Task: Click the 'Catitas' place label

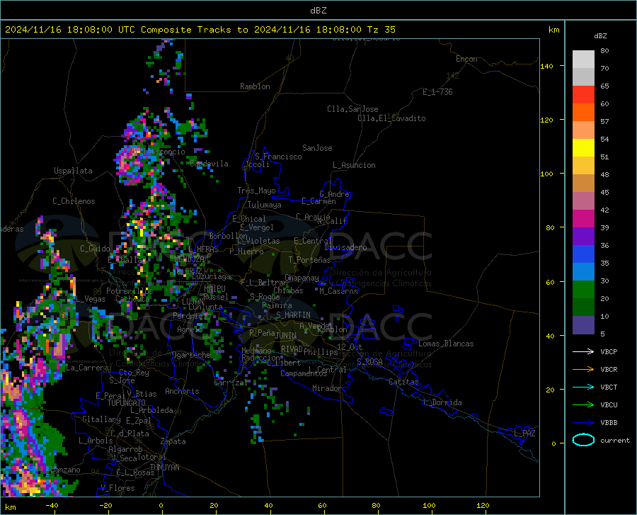Action: pos(403,382)
